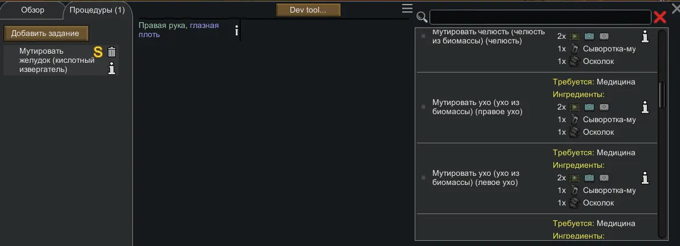The image size is (680, 246).
Task: Open the Добавить задание list
Action: tap(46, 33)
